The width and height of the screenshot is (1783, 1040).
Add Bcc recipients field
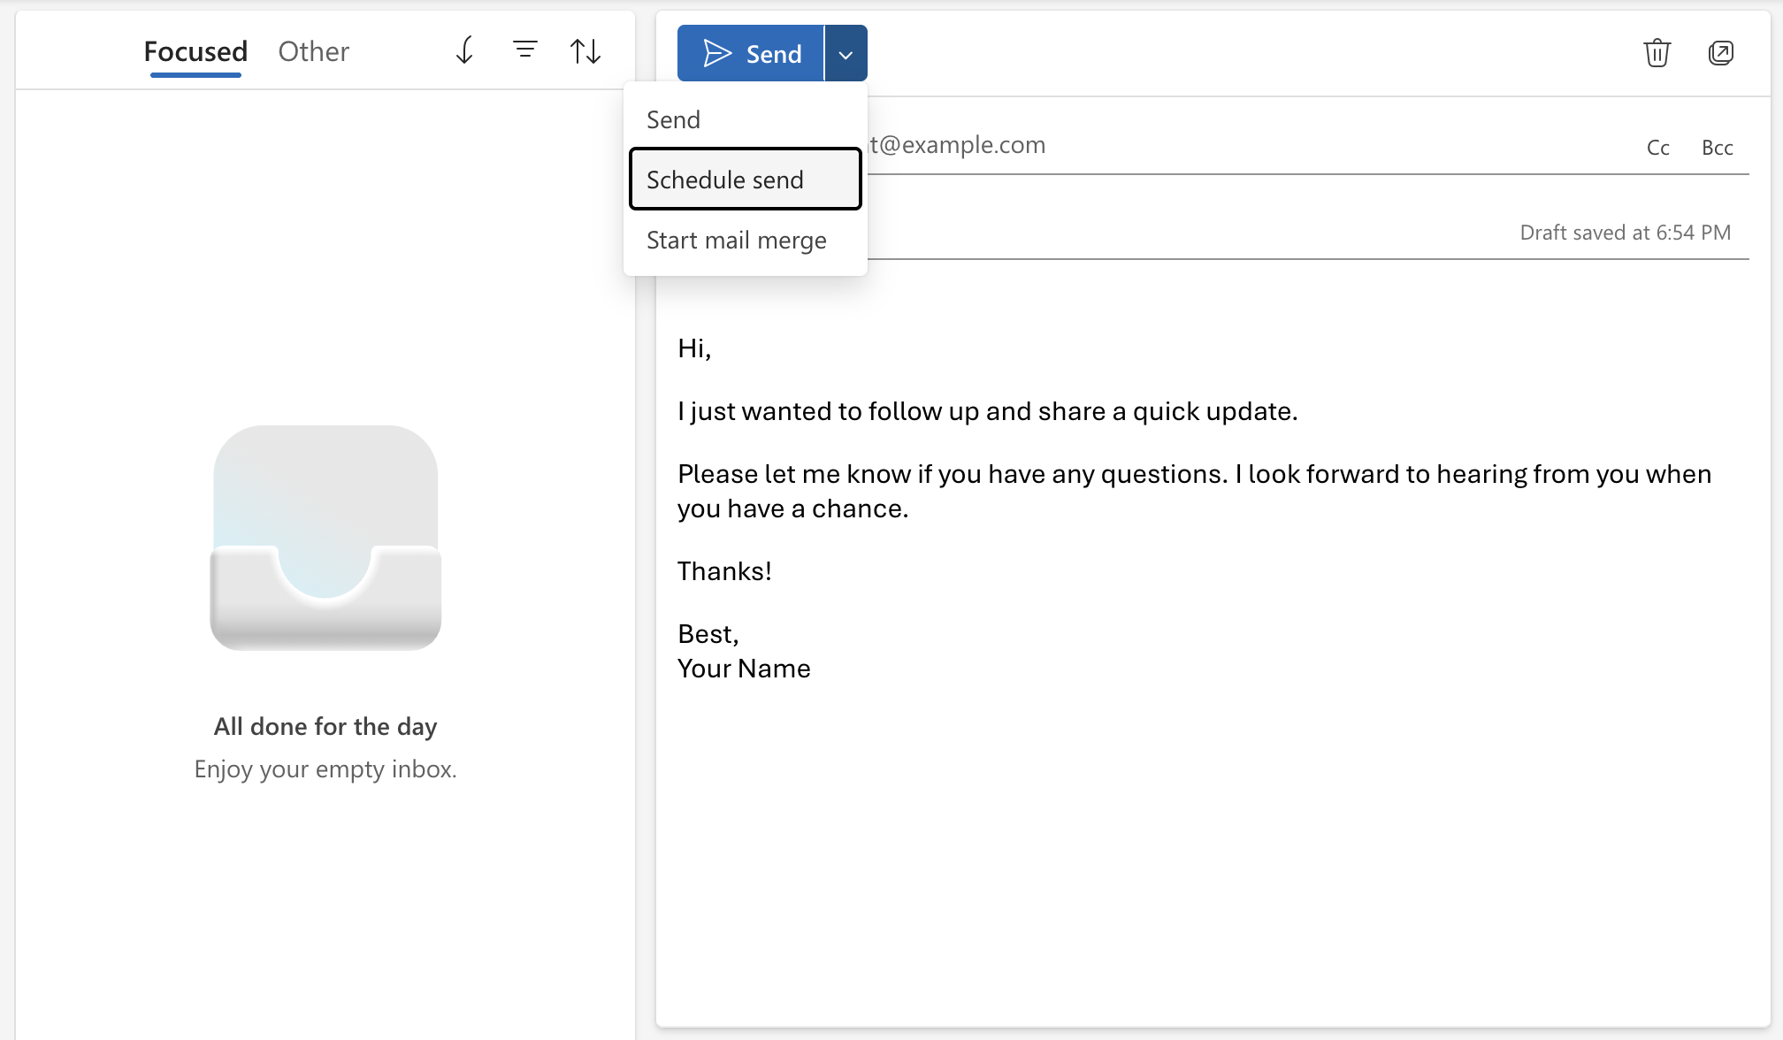(1717, 148)
